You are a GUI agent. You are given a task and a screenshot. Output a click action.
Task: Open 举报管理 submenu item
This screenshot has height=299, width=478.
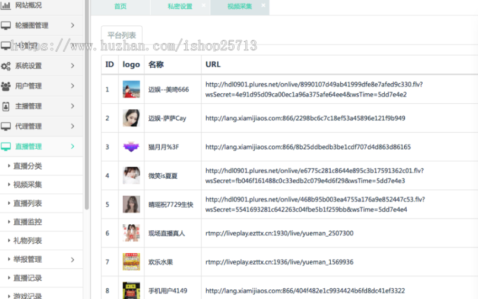click(x=27, y=259)
